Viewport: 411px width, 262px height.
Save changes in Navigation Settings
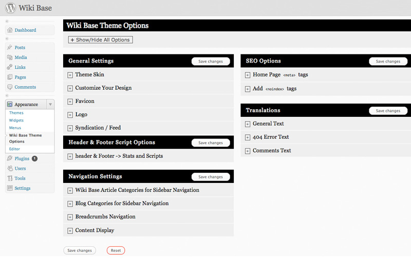[x=211, y=177]
